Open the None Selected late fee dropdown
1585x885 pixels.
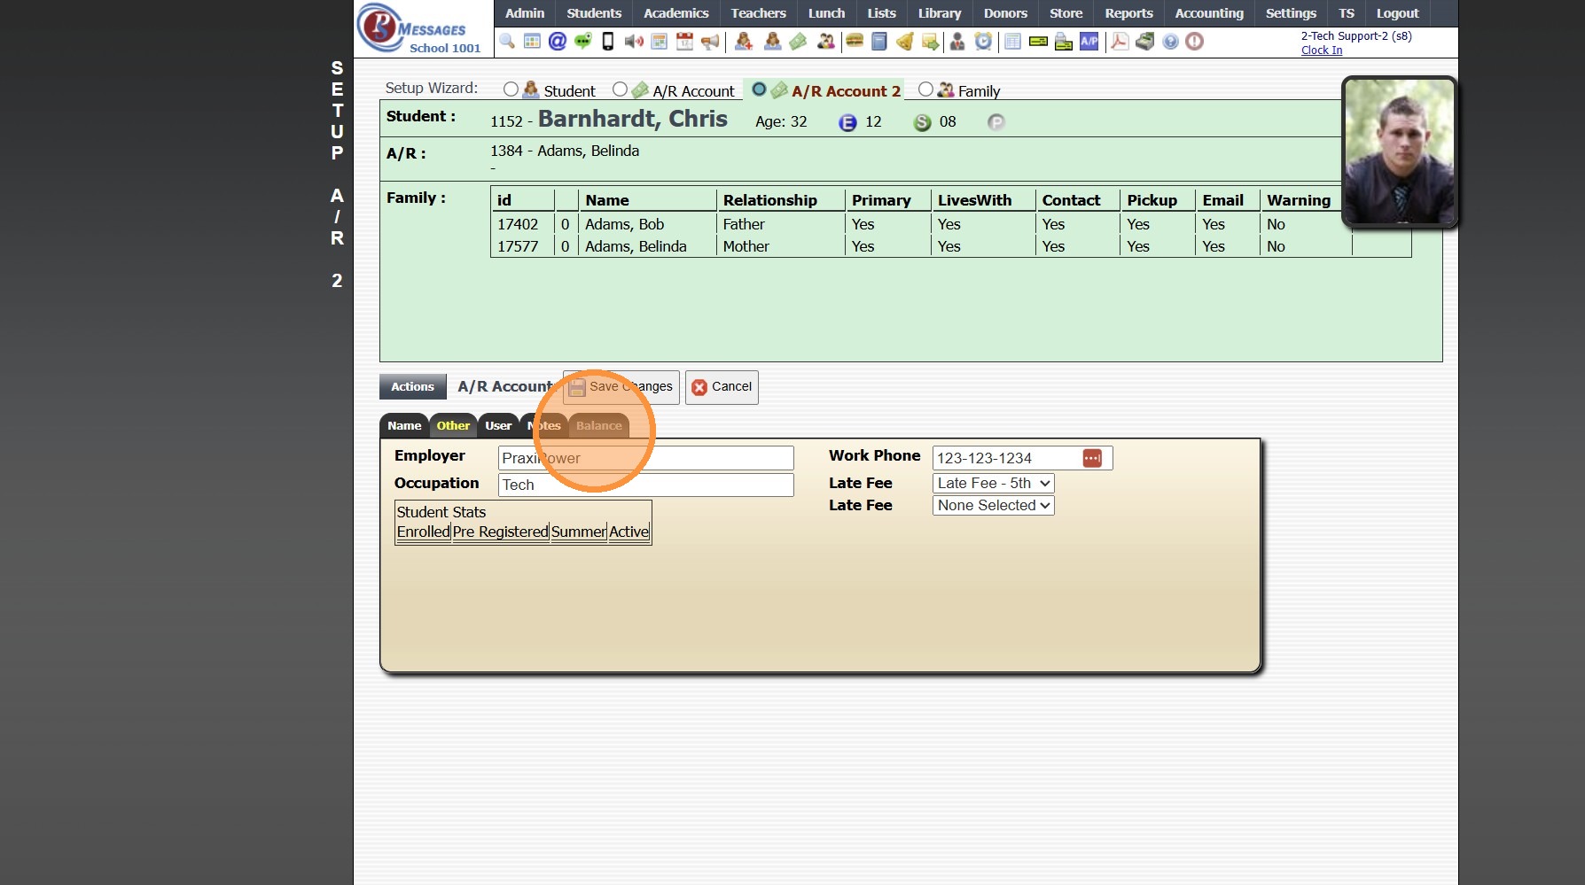pyautogui.click(x=993, y=505)
